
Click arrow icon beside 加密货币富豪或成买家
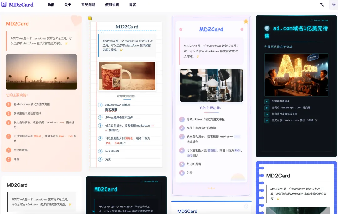pos(267,114)
